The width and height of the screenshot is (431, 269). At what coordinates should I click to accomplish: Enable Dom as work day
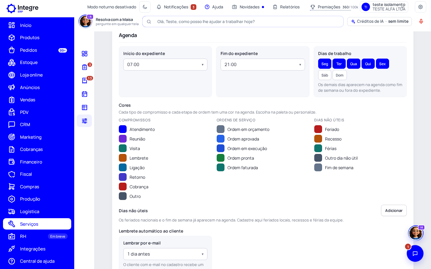click(340, 75)
